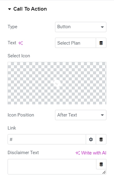
Task: Click the Select Plan text field
Action: (x=75, y=43)
